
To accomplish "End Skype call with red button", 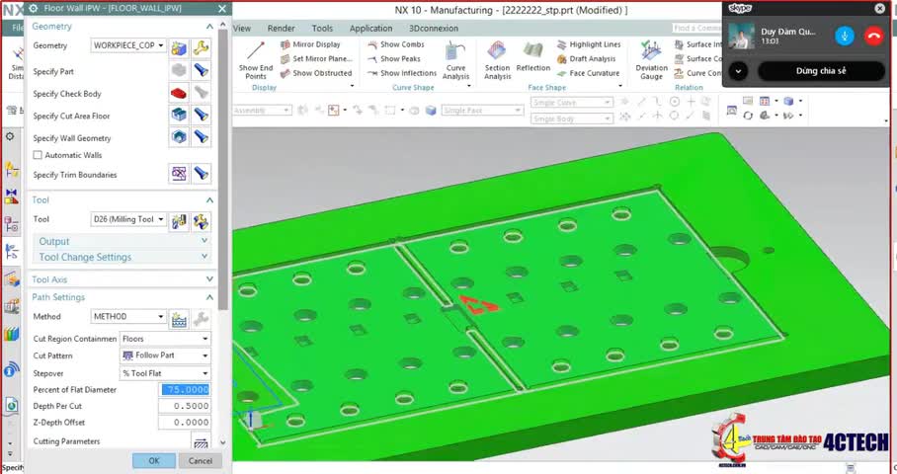I will [x=873, y=36].
